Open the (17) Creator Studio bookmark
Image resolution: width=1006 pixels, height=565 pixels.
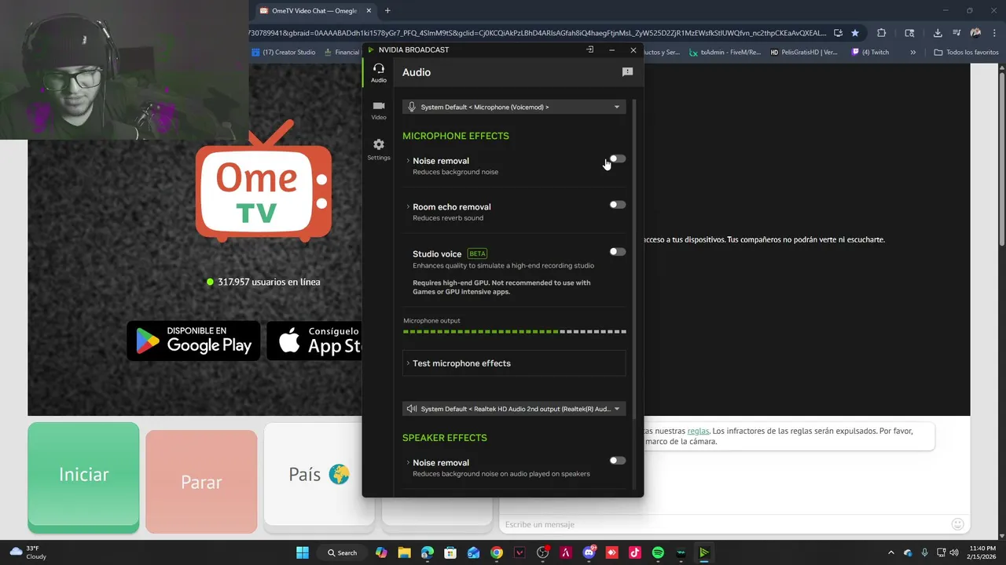(284, 53)
